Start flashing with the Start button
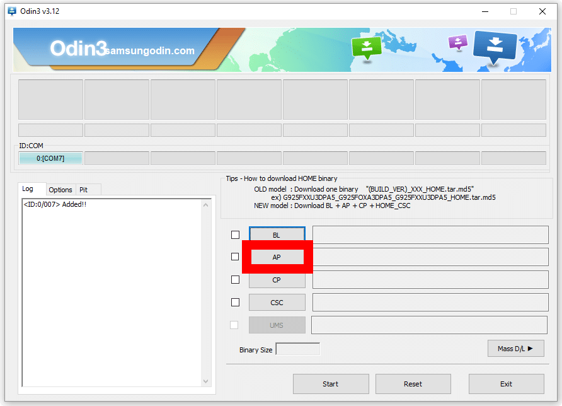Screen dimensions: 562x406 (331, 384)
